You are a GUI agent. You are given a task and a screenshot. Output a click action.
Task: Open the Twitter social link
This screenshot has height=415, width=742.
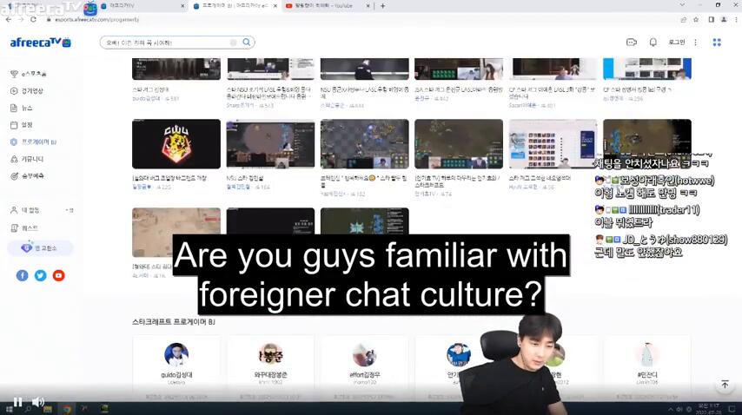point(40,275)
